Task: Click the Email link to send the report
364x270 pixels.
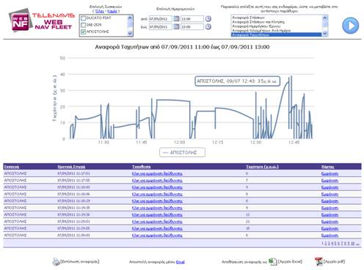Action: tap(181, 262)
